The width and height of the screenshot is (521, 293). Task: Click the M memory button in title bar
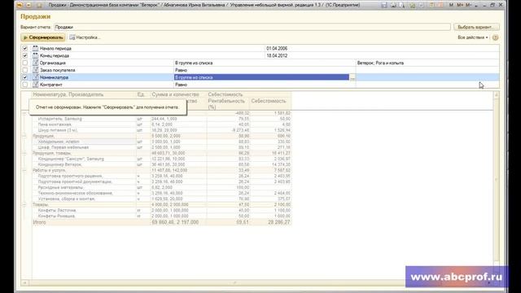coord(451,5)
